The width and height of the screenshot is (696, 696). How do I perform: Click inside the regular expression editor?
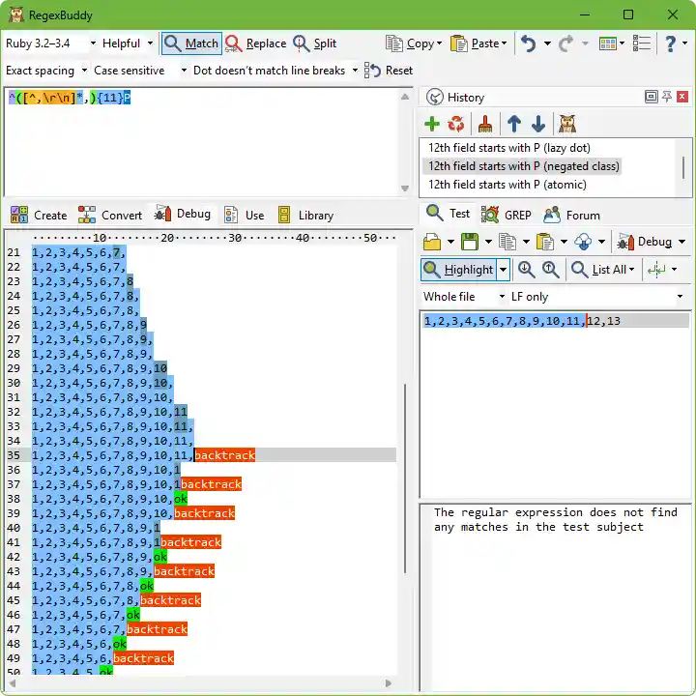click(x=202, y=142)
